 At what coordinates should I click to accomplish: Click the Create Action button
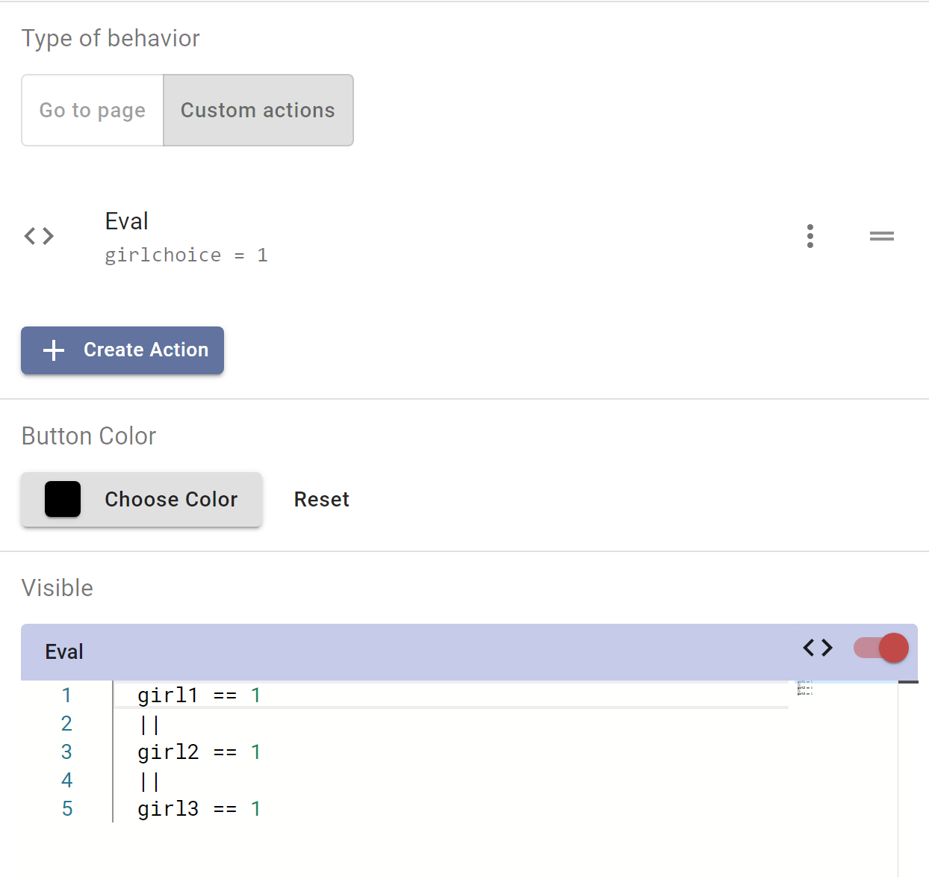point(122,350)
